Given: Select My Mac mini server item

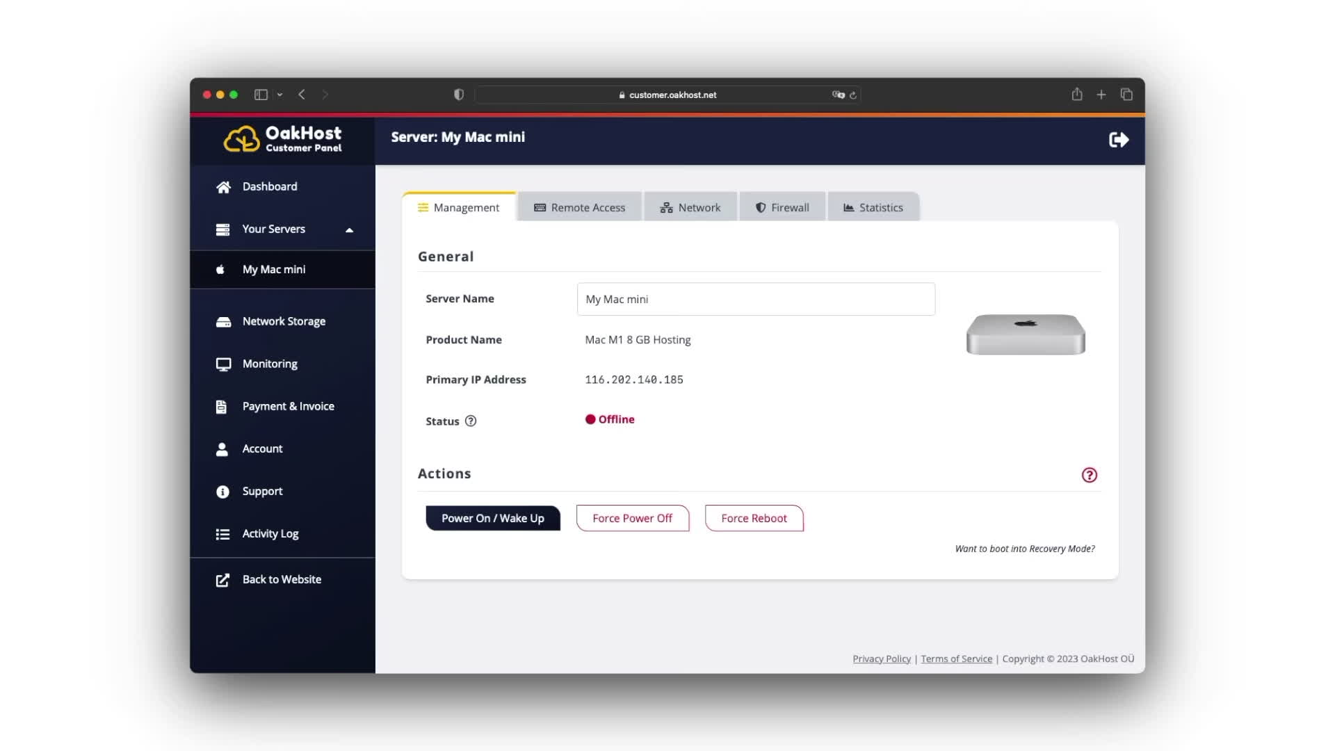Looking at the screenshot, I should tap(273, 269).
